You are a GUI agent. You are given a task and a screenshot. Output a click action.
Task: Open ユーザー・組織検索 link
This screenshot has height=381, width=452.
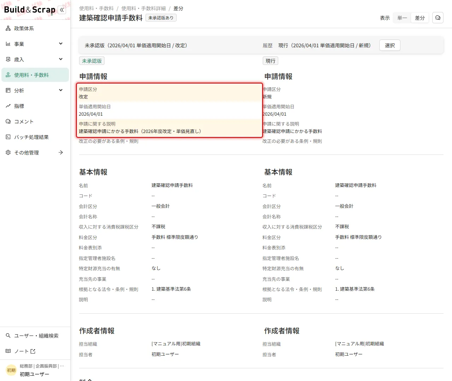(x=35, y=336)
